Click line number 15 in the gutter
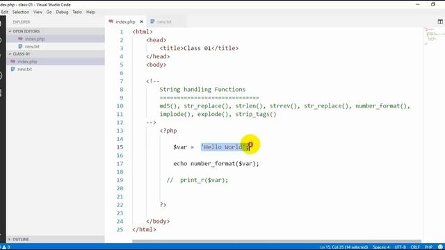 120,147
